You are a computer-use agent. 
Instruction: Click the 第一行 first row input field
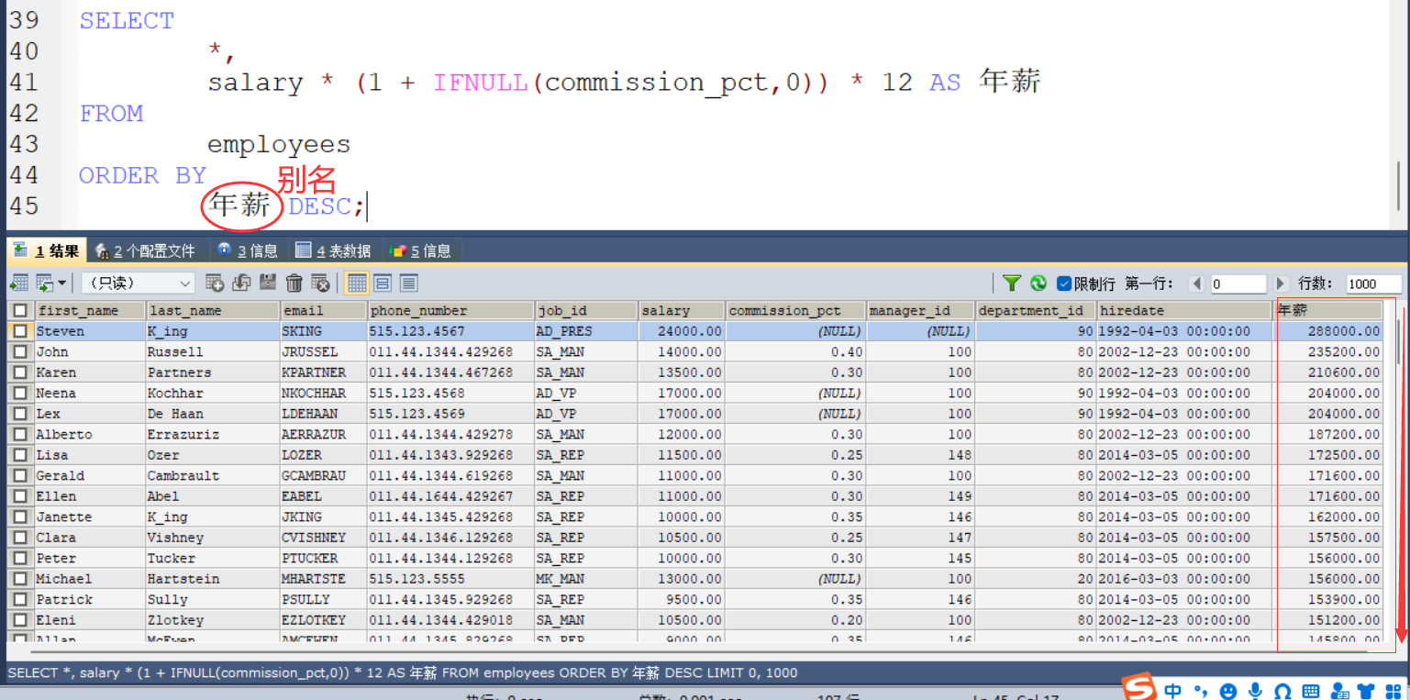point(1238,283)
